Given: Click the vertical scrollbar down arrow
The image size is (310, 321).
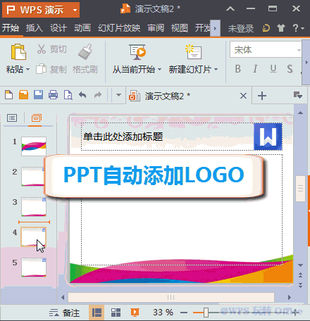Looking at the screenshot, I should 300,265.
